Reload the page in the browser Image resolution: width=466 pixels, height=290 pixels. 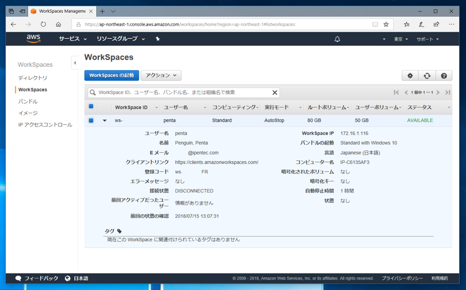click(x=43, y=24)
